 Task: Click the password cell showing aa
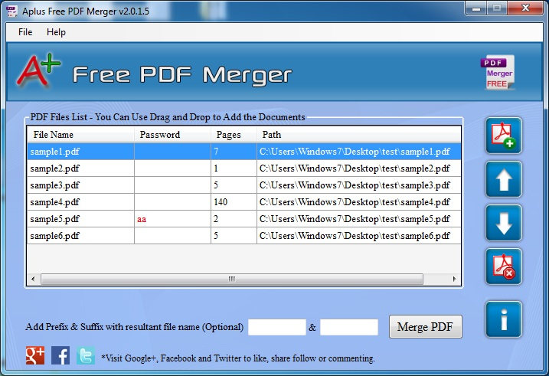click(172, 219)
